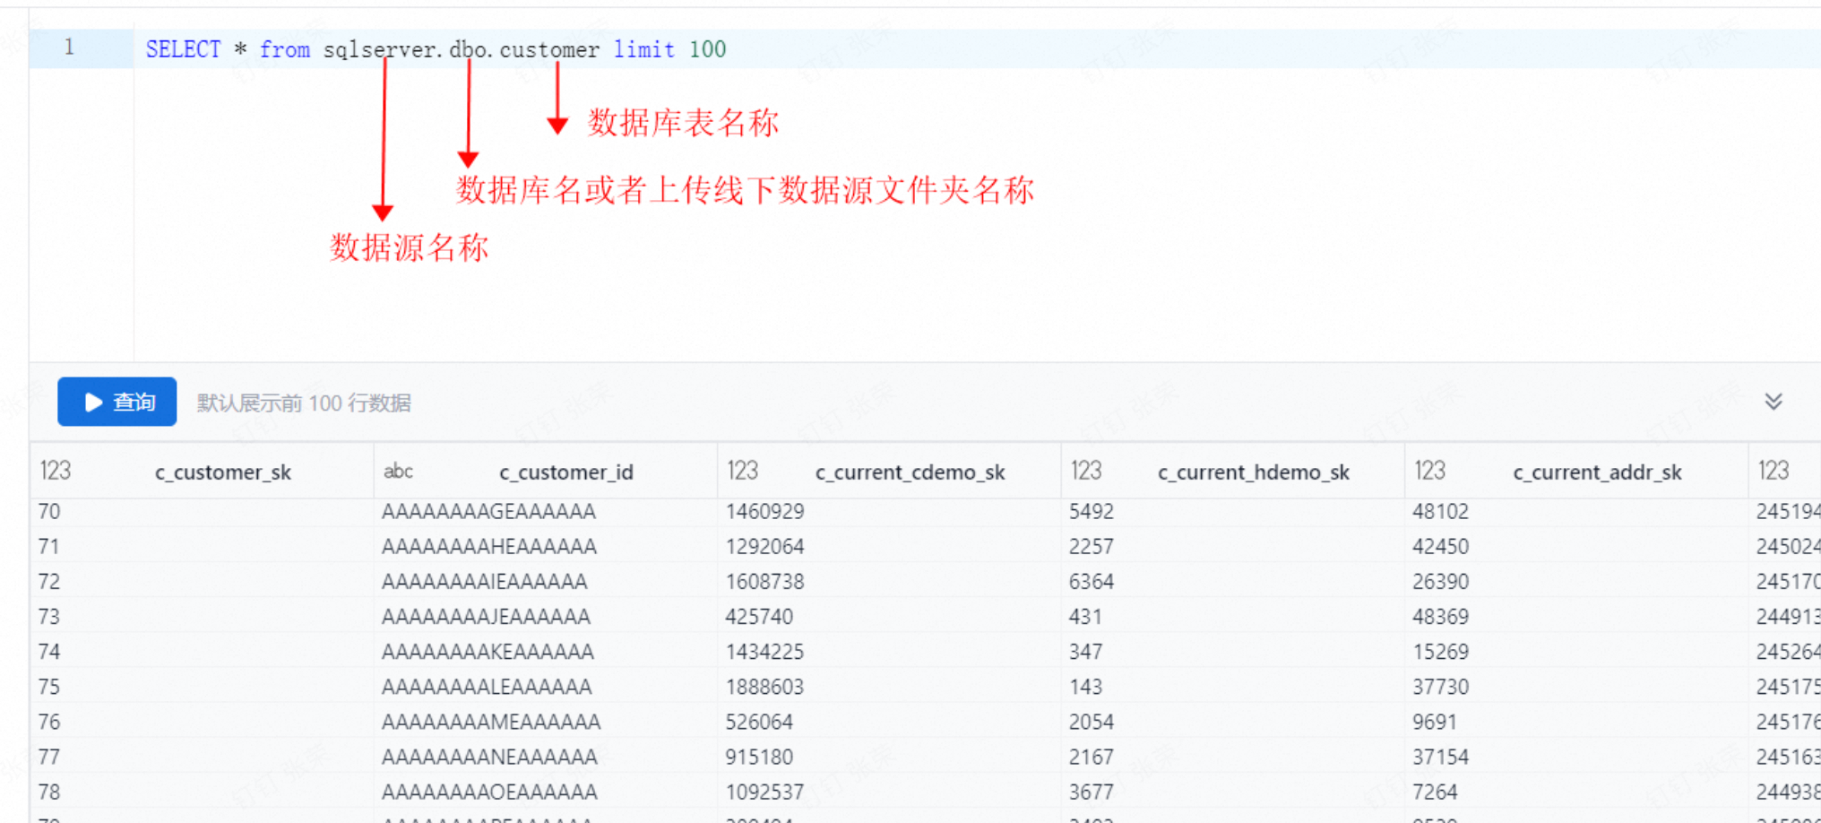The width and height of the screenshot is (1821, 823).
Task: Click cell 1460929 in c_current_cdemo_sk column
Action: coord(764,512)
